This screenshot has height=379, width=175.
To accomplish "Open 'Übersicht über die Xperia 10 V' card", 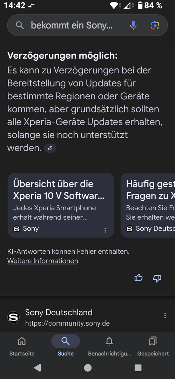I will pos(61,205).
